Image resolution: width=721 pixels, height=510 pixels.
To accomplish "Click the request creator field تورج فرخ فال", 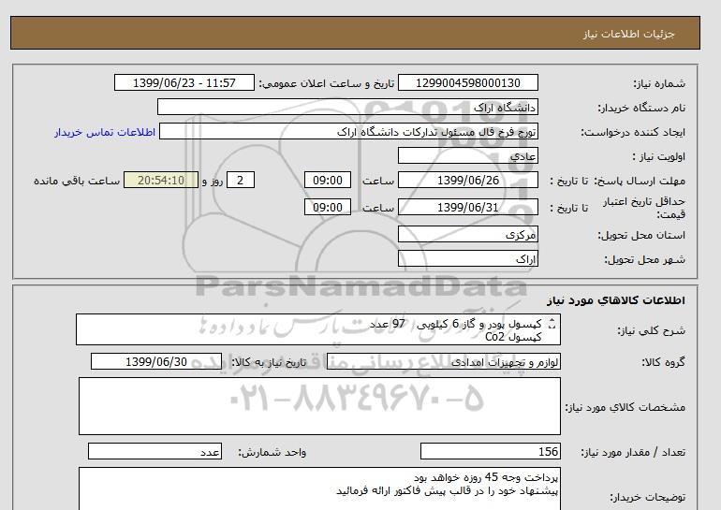I will (348, 131).
